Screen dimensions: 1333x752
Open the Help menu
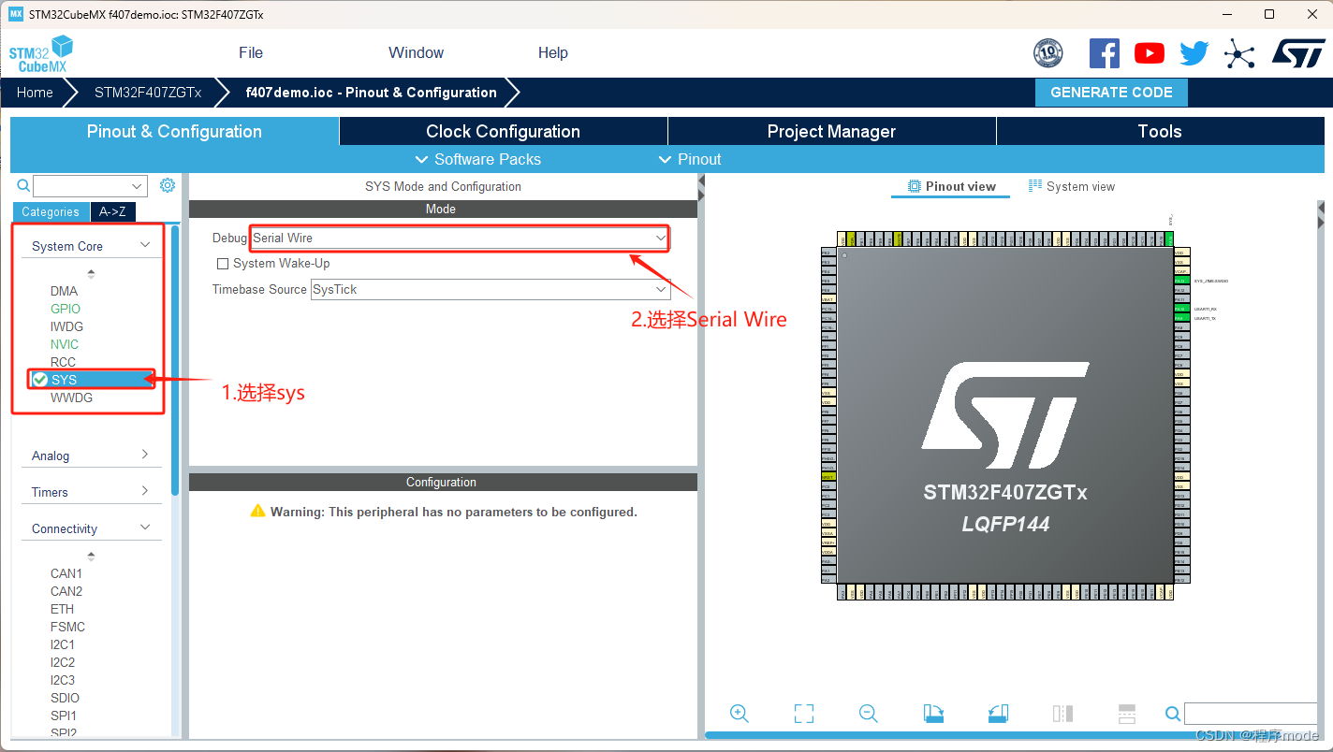pyautogui.click(x=553, y=53)
